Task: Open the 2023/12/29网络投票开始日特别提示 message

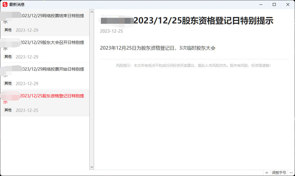Action: pyautogui.click(x=45, y=72)
